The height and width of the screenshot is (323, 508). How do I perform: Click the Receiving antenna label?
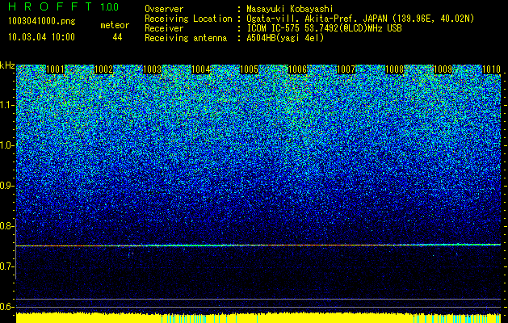pos(186,38)
